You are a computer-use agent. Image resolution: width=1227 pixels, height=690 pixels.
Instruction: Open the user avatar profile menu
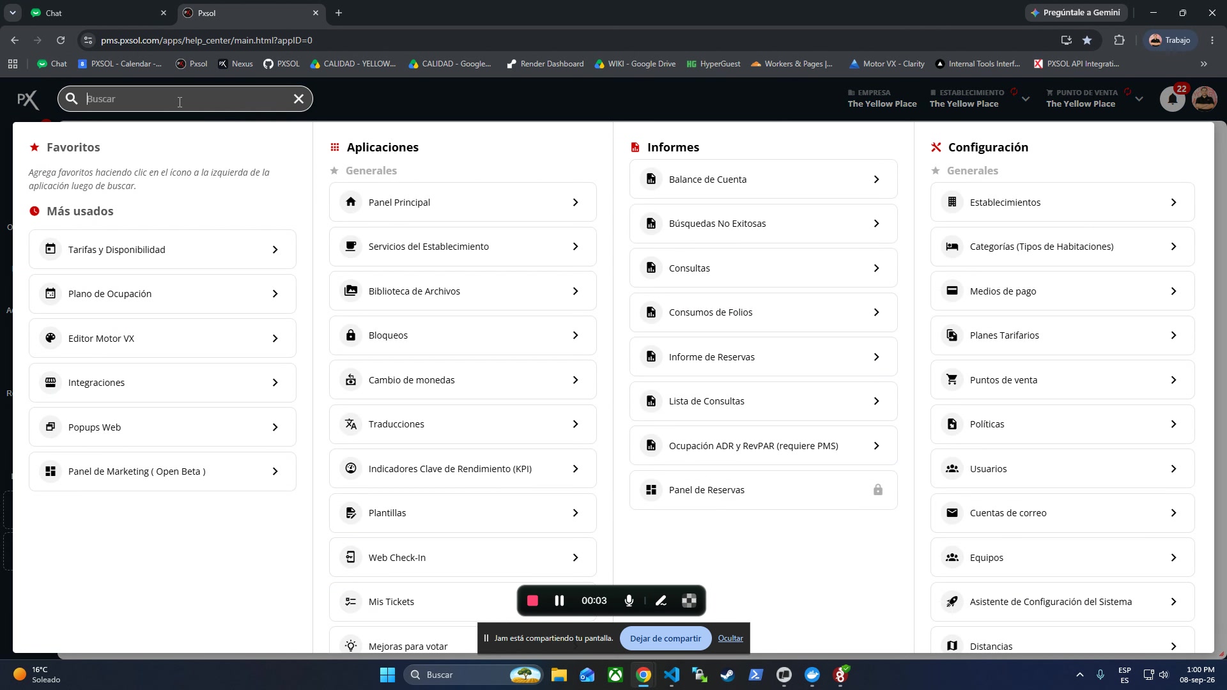tap(1205, 99)
